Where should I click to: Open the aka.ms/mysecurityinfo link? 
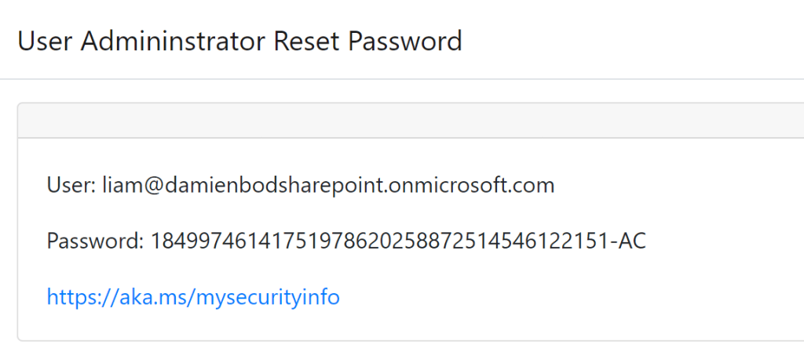[193, 297]
